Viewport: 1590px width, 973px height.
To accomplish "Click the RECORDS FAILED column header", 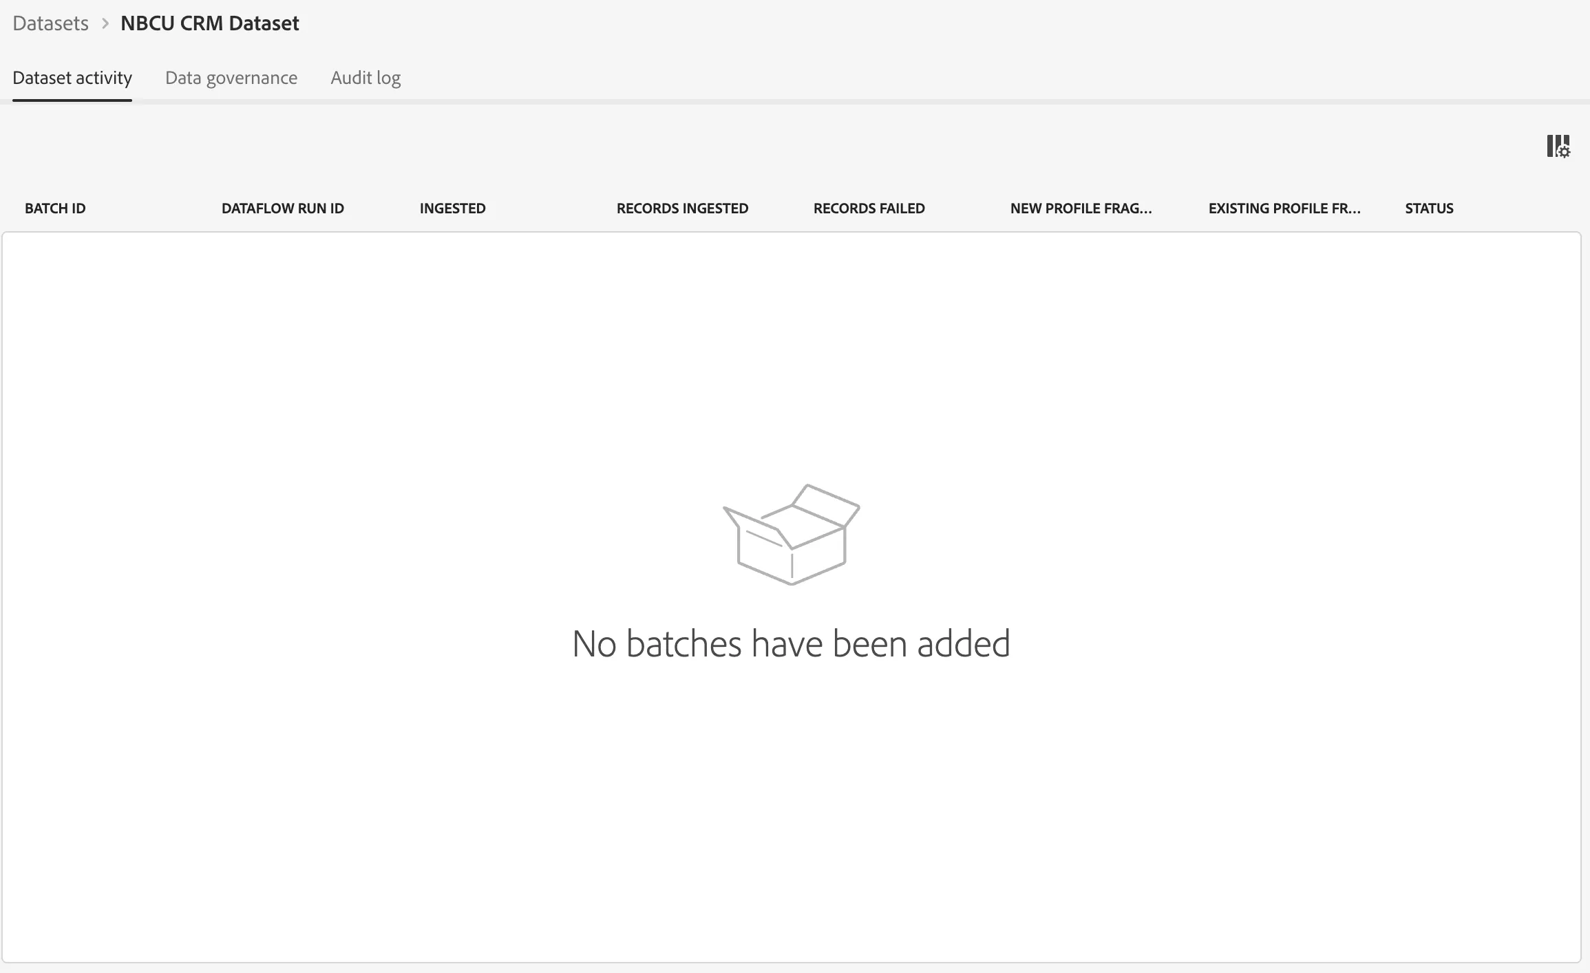I will coord(869,208).
